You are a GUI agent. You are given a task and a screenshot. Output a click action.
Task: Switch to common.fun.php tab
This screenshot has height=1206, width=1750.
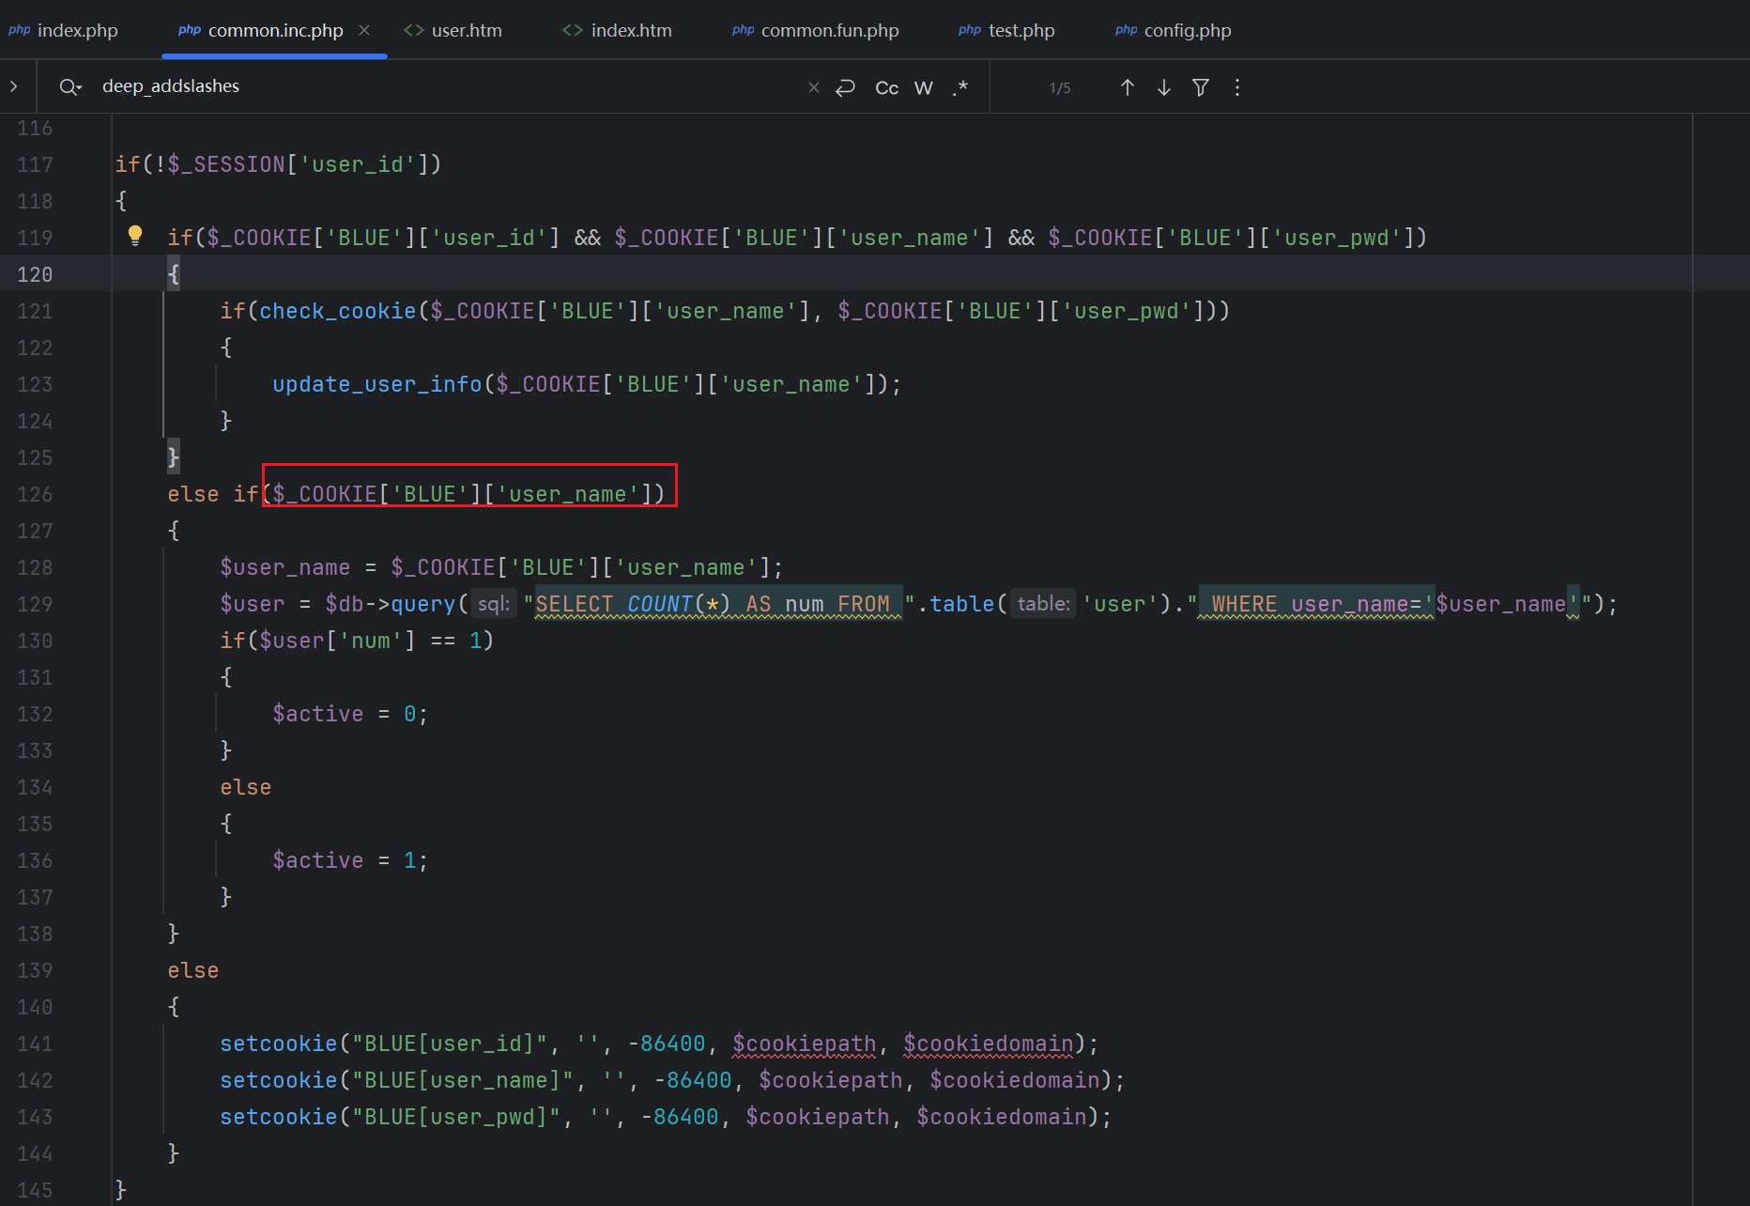pos(816,30)
